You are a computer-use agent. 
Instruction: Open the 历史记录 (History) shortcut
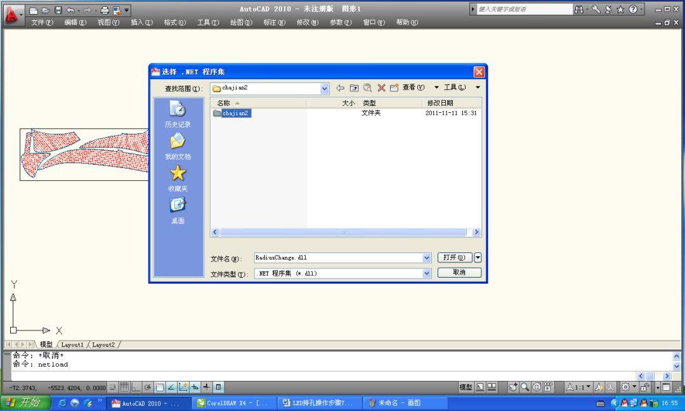click(178, 114)
